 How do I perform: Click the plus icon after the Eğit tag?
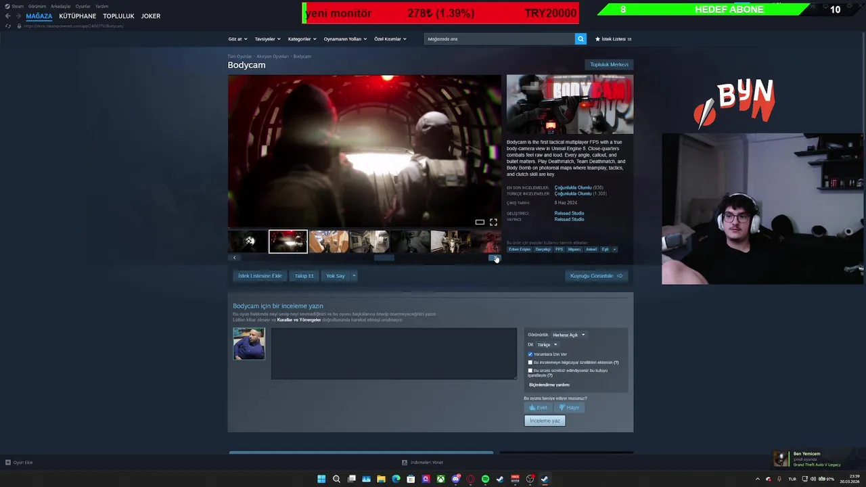[614, 249]
